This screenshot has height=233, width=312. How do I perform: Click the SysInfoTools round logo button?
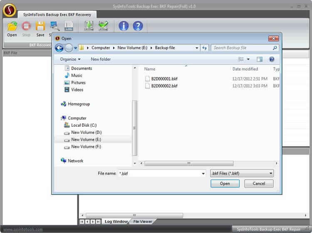(x=9, y=10)
